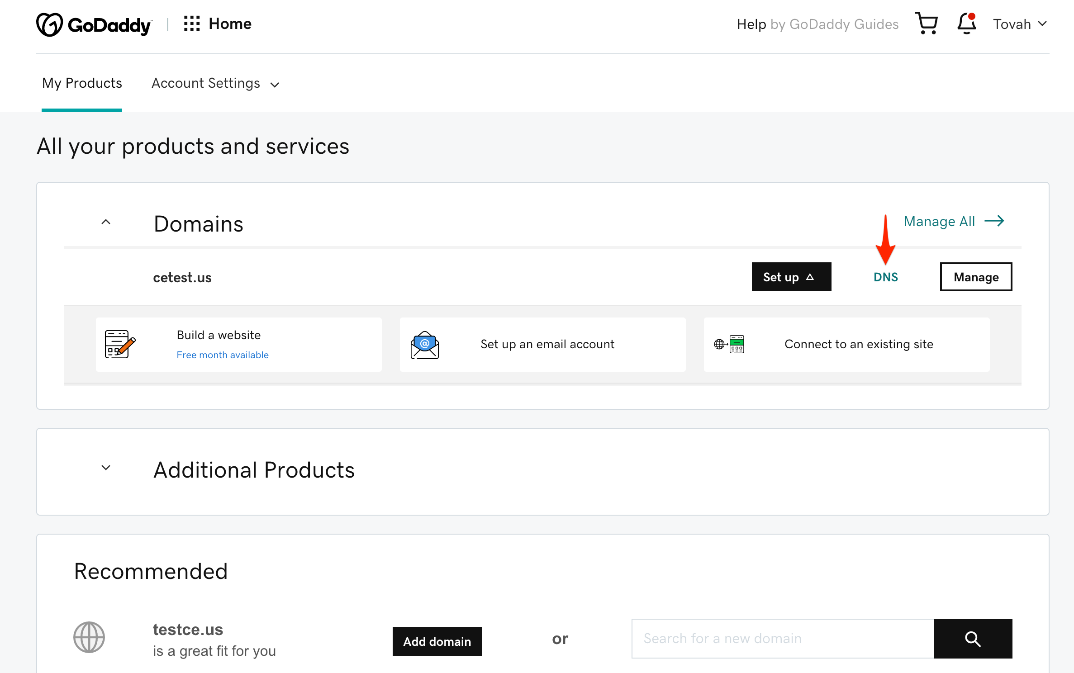Toggle the Set up dropdown for cetest.us
The height and width of the screenshot is (673, 1074).
click(791, 277)
